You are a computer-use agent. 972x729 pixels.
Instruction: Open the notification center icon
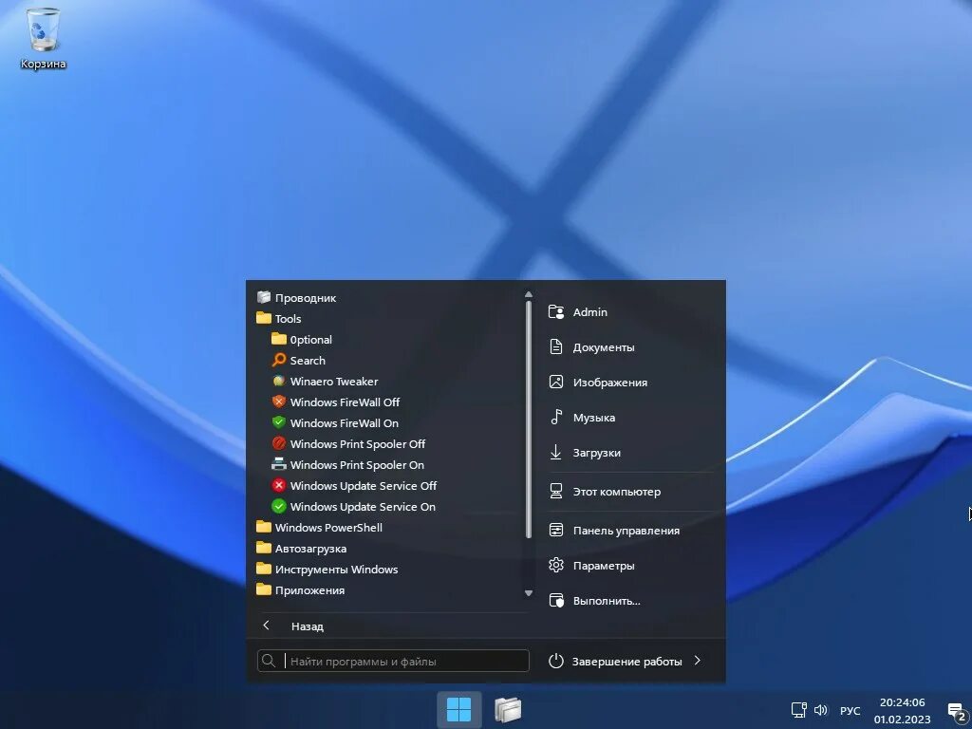click(957, 712)
